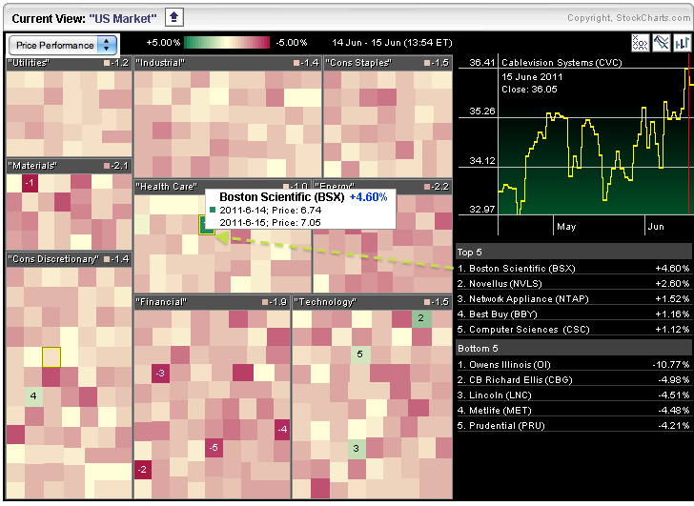Click the "May" label on chart axis

pos(566,227)
